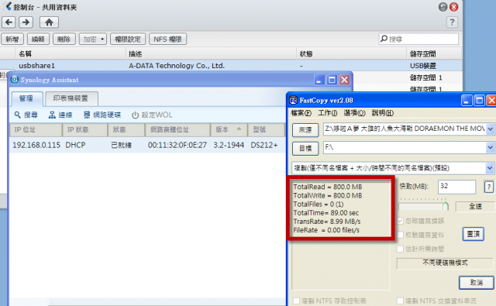496x306 pixels.
Task: Click 設定WOL power icon tool
Action: pyautogui.click(x=152, y=115)
